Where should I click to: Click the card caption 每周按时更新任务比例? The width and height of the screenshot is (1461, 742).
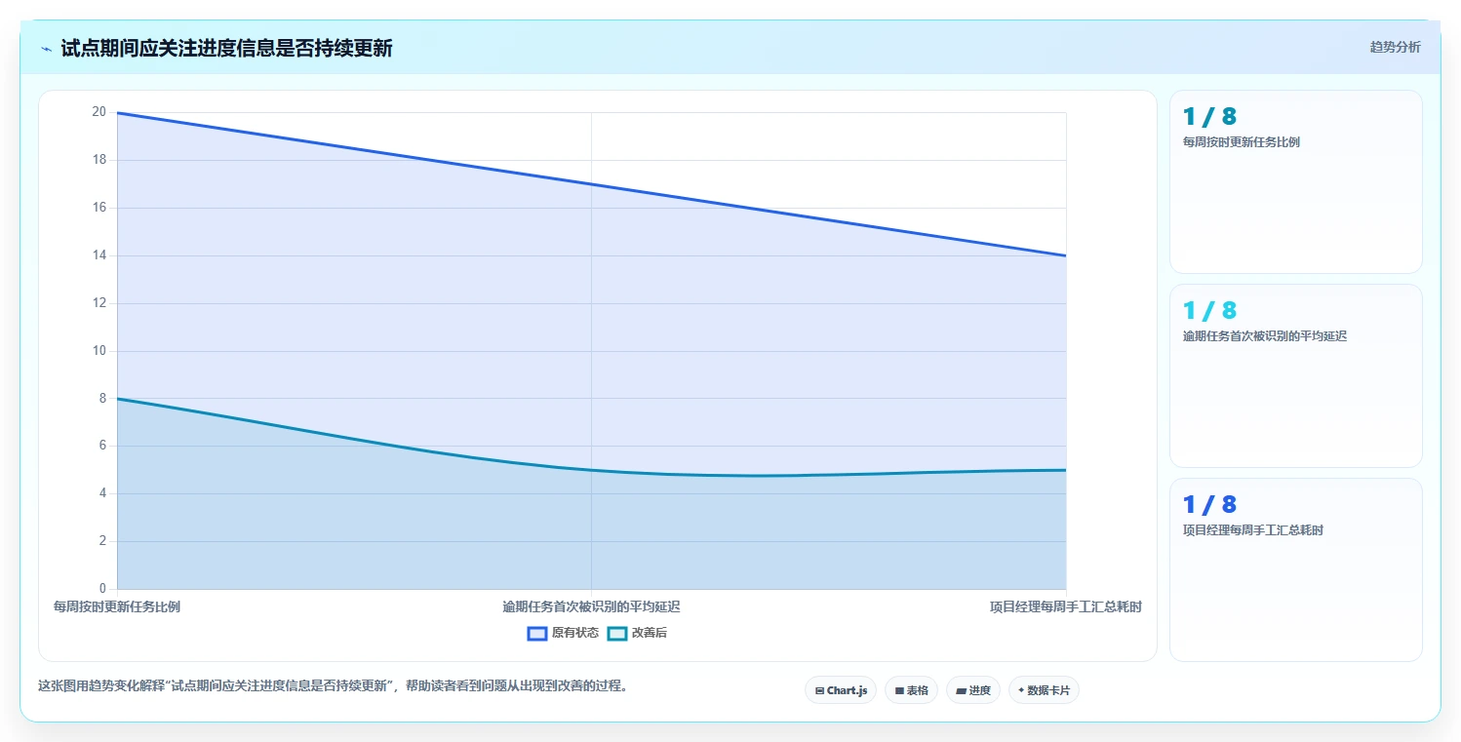[1241, 142]
